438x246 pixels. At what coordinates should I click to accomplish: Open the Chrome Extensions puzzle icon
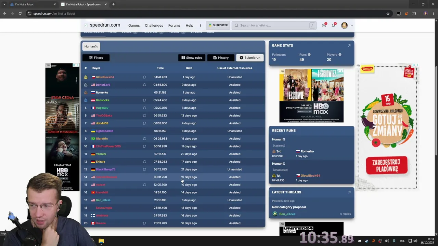[x=414, y=14]
